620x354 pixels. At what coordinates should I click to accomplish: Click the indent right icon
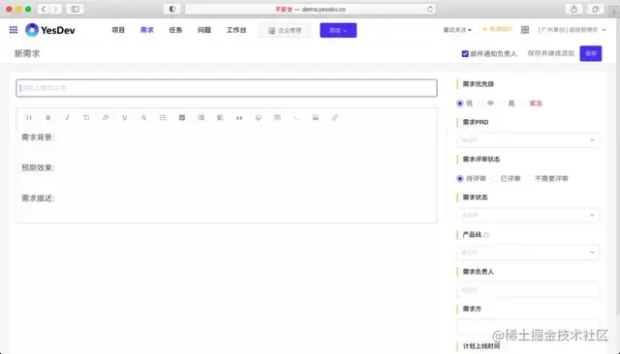pos(201,118)
